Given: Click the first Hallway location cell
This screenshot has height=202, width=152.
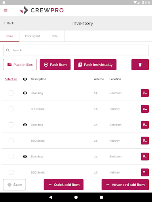Looking at the screenshot, I should point(114,109).
